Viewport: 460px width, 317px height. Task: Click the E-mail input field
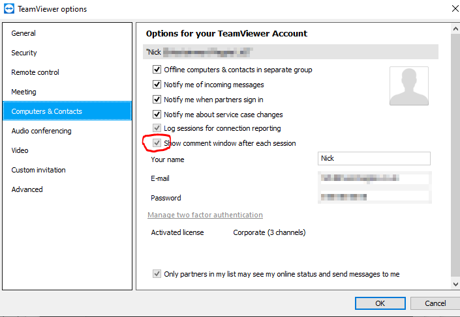click(x=374, y=178)
